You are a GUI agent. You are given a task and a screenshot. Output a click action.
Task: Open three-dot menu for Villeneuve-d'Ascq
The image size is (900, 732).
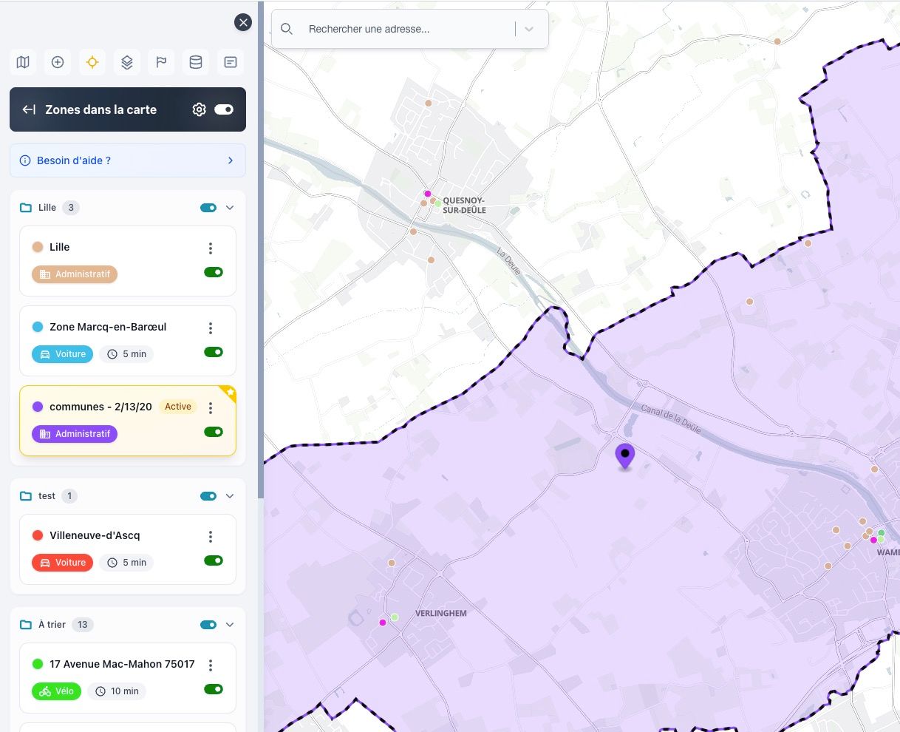coord(211,536)
